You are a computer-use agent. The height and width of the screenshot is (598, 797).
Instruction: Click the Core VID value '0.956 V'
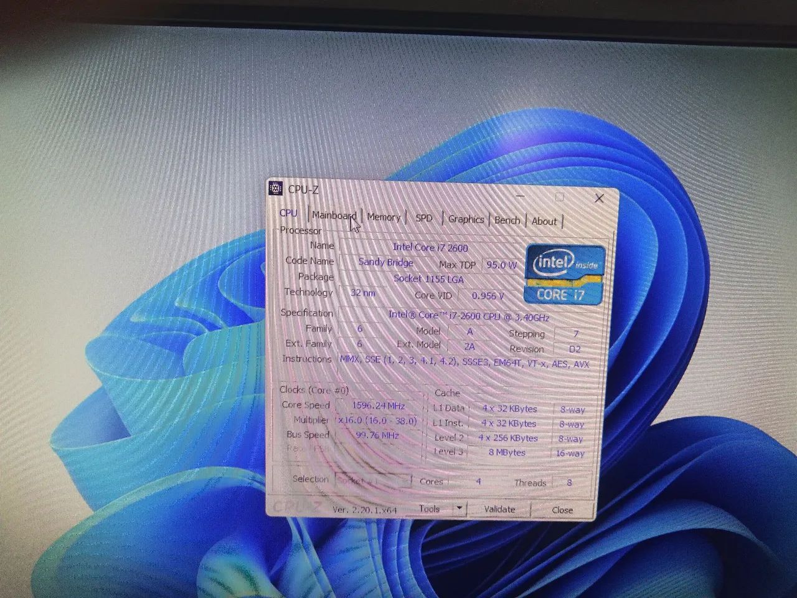(x=489, y=295)
